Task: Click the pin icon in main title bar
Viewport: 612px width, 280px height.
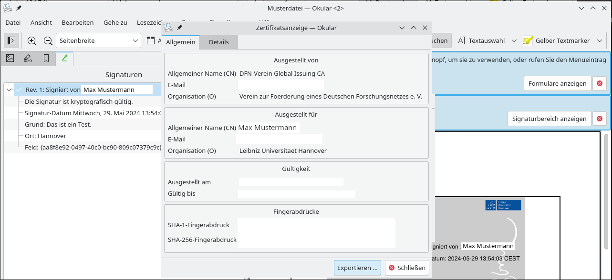Action: [x=19, y=8]
